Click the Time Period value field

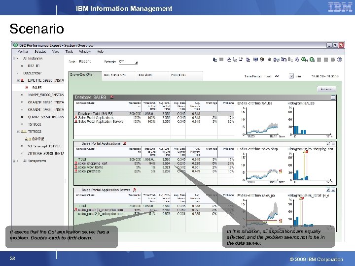[281, 76]
